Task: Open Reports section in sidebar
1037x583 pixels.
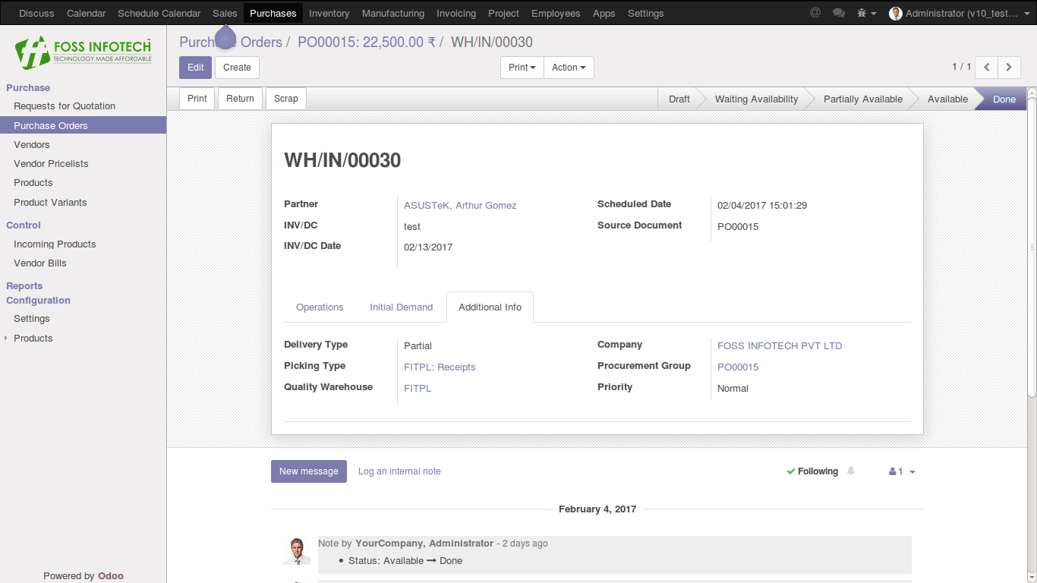Action: (x=24, y=286)
